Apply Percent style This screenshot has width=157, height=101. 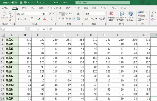(93, 19)
